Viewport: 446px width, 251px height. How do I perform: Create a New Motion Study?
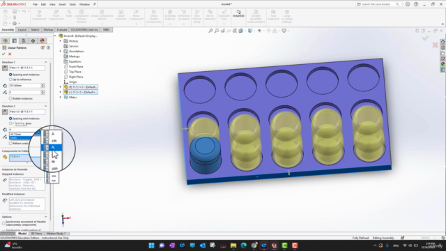click(197, 16)
